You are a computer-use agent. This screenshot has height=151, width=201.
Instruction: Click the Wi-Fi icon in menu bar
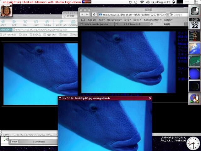pos(142,2)
